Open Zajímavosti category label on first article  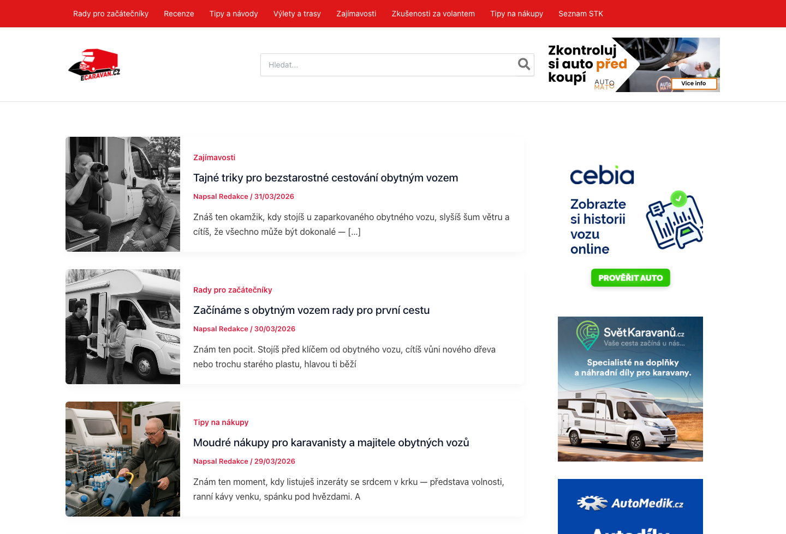tap(214, 157)
